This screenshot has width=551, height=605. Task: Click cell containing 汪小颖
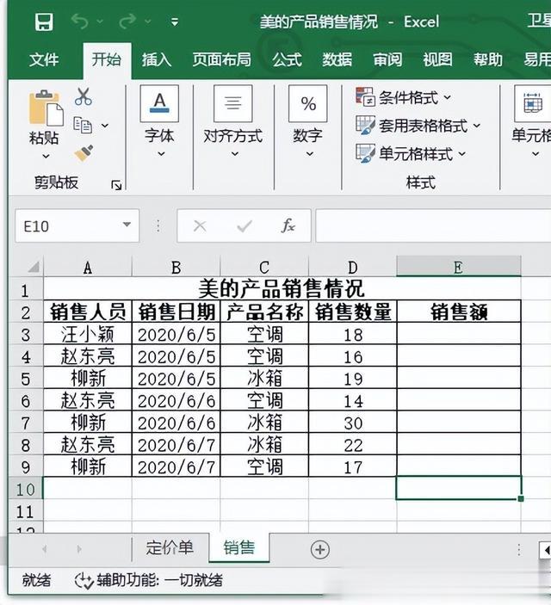coord(88,334)
